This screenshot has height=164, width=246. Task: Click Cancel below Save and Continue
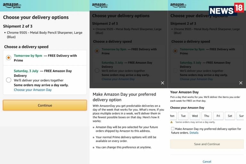(x=207, y=161)
